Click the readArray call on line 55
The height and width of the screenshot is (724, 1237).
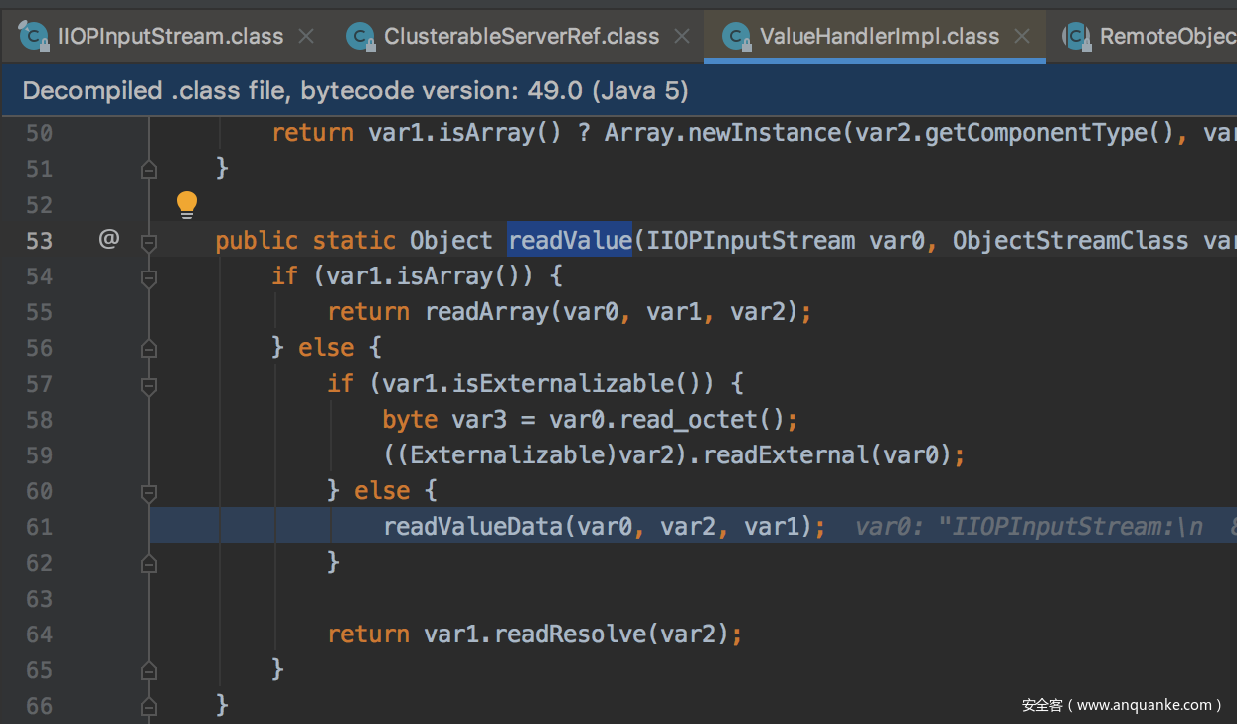click(487, 312)
